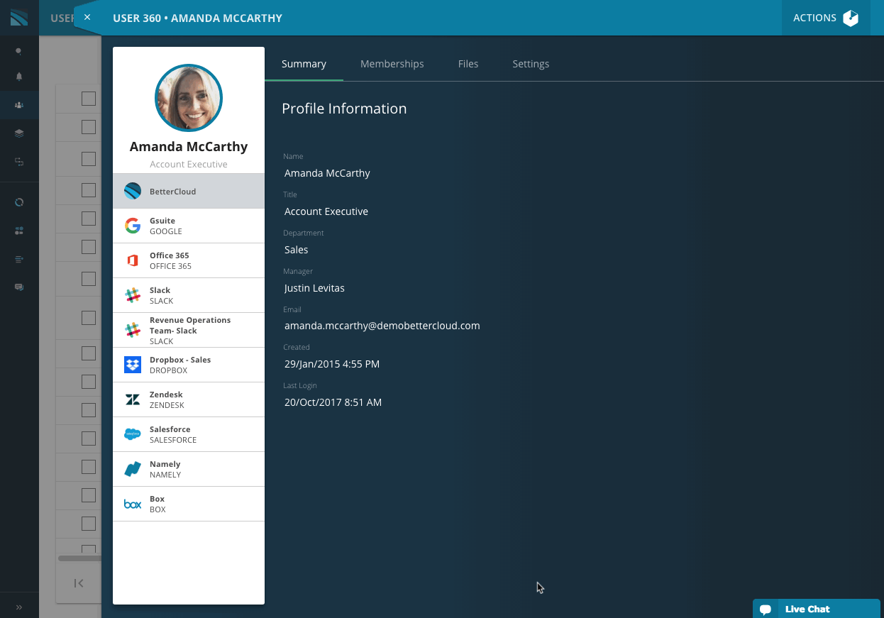Select the Gsuite Google connector
Screen dimensions: 884x618
coord(189,226)
